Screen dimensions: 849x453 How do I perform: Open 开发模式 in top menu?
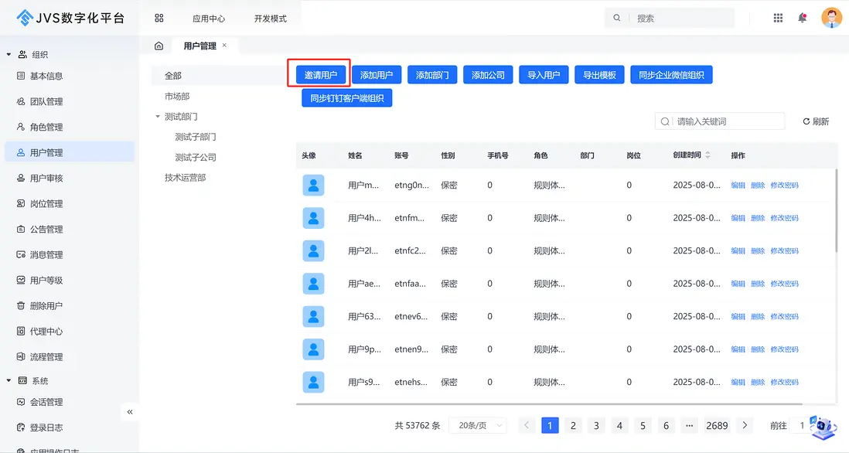click(270, 19)
